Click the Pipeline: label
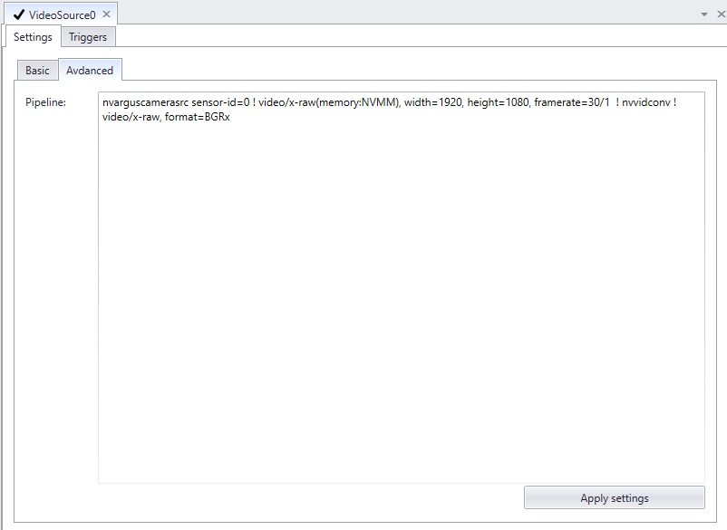727x530 pixels. [46, 102]
